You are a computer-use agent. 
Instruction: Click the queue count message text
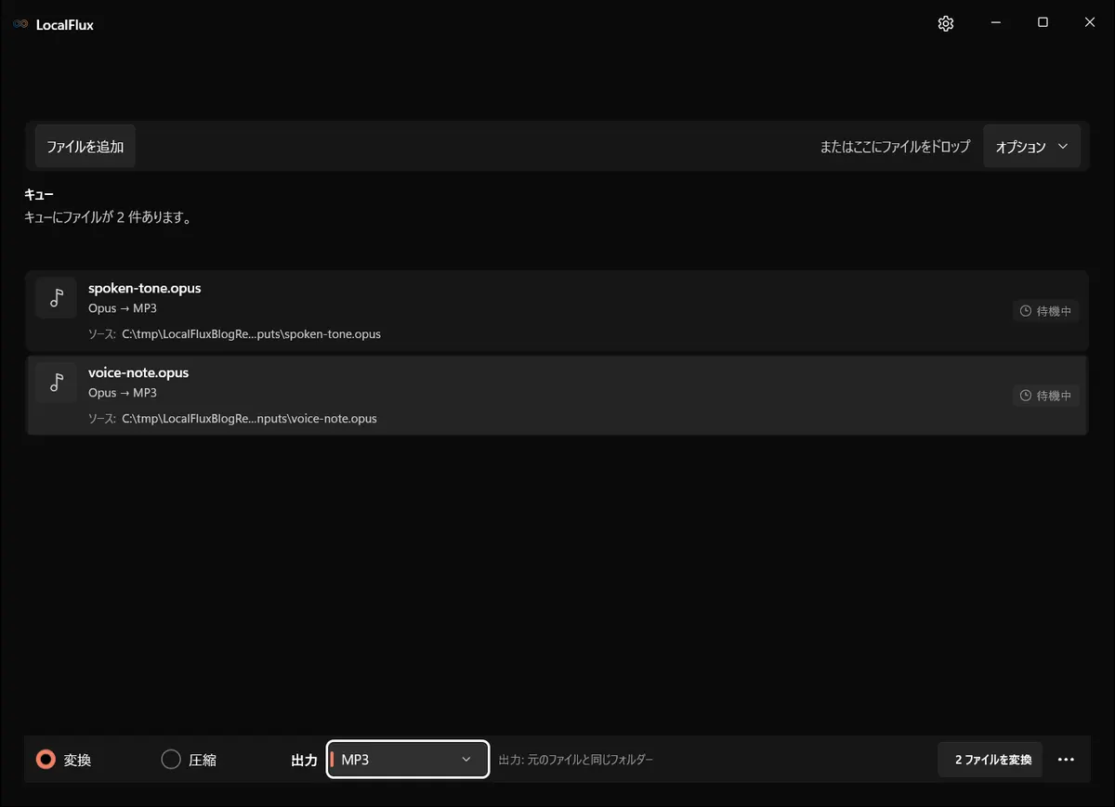[108, 218]
